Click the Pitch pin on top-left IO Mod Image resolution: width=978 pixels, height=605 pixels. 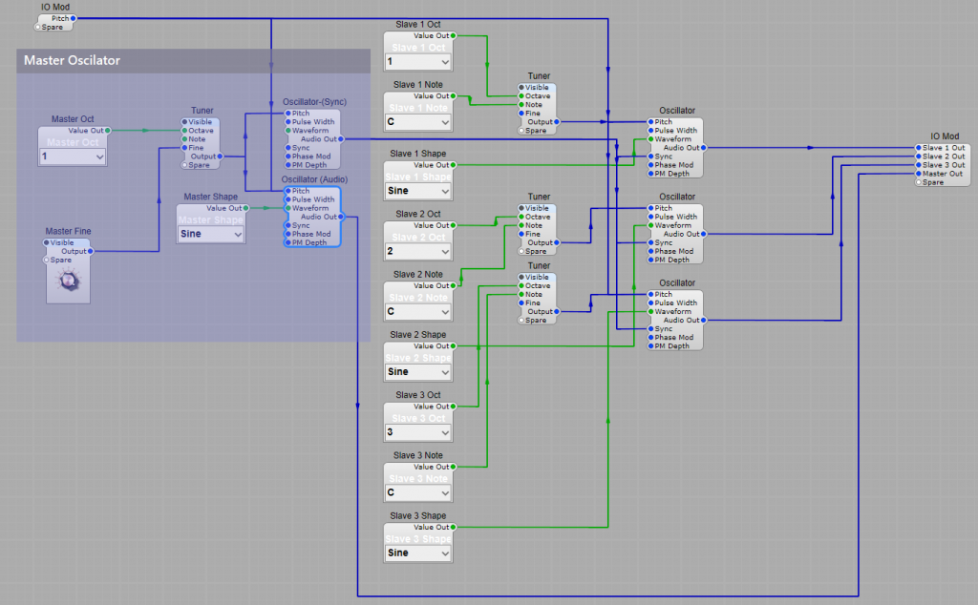click(74, 18)
